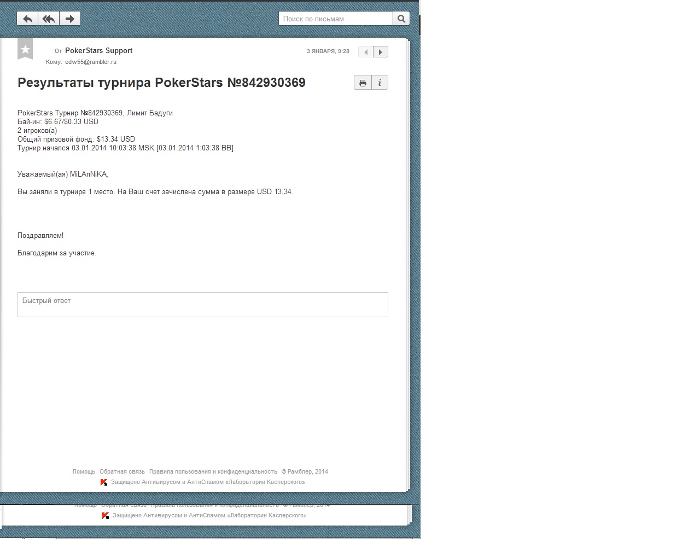Open the Помощь footer link
This screenshot has width=700, height=560.
pyautogui.click(x=84, y=471)
